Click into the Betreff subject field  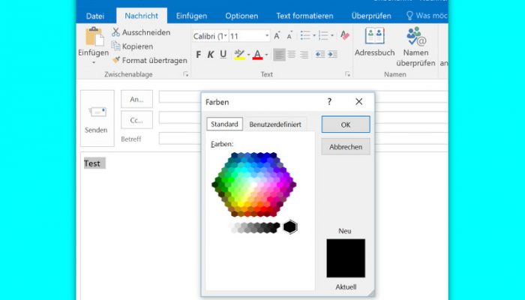coord(180,139)
